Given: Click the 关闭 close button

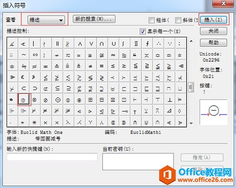Looking at the screenshot, I should pos(213,31).
